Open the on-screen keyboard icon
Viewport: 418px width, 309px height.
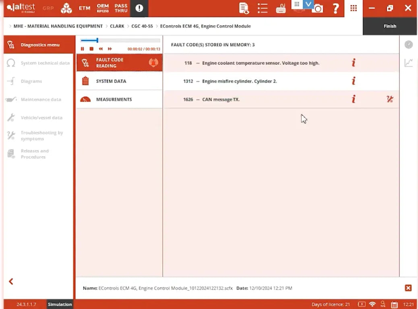coord(281,8)
